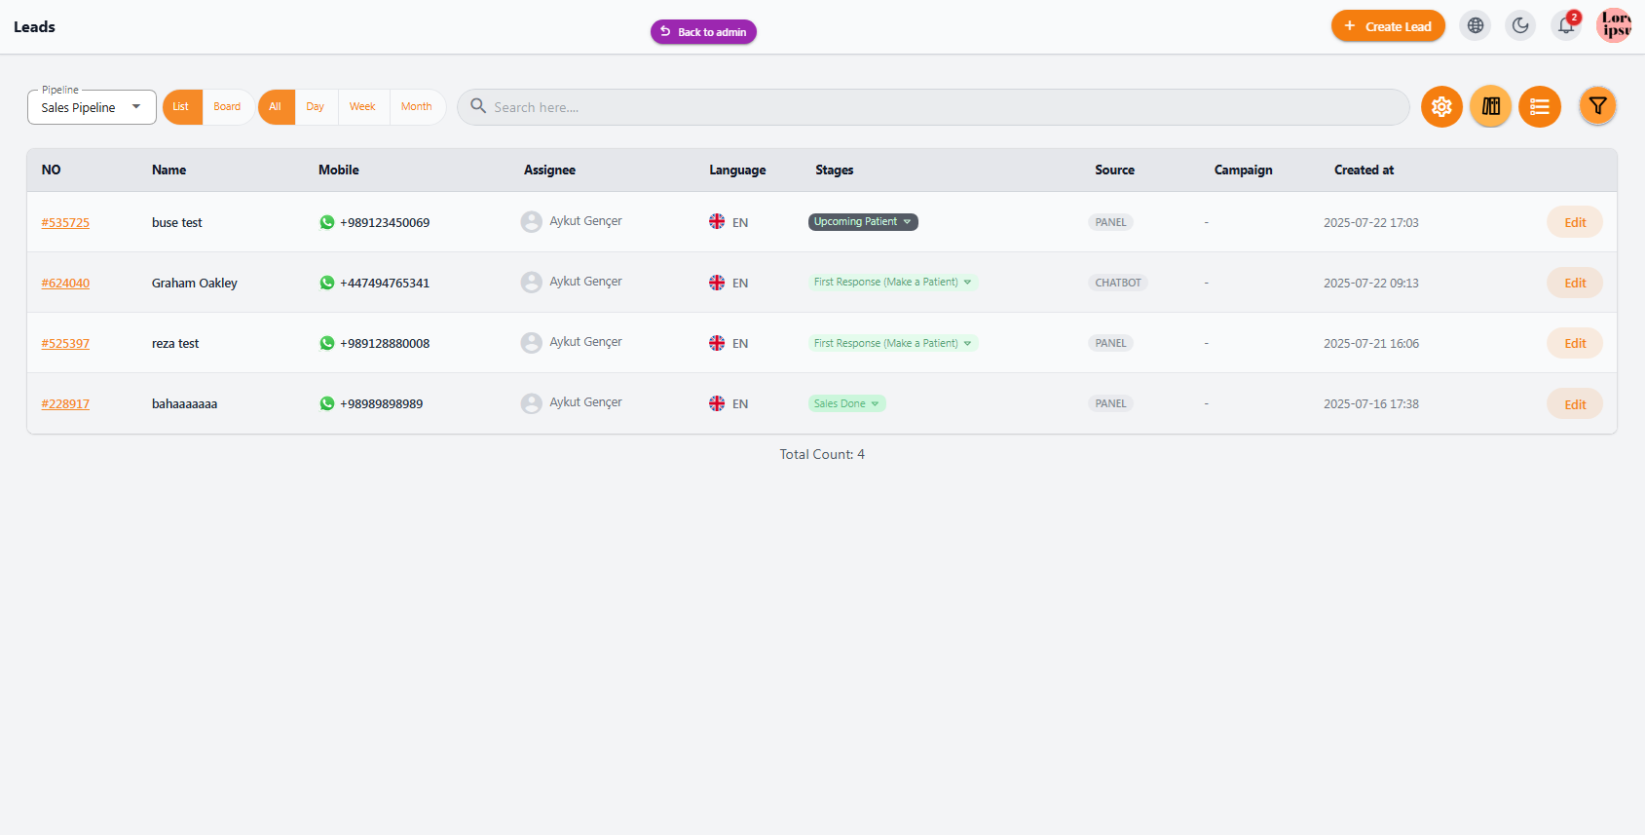The image size is (1645, 835).
Task: Open the gear settings icon
Action: (1441, 107)
